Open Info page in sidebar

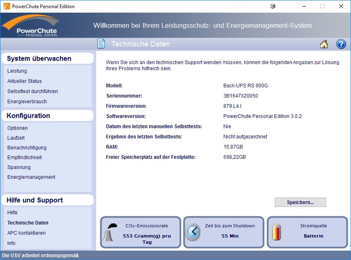(x=11, y=243)
